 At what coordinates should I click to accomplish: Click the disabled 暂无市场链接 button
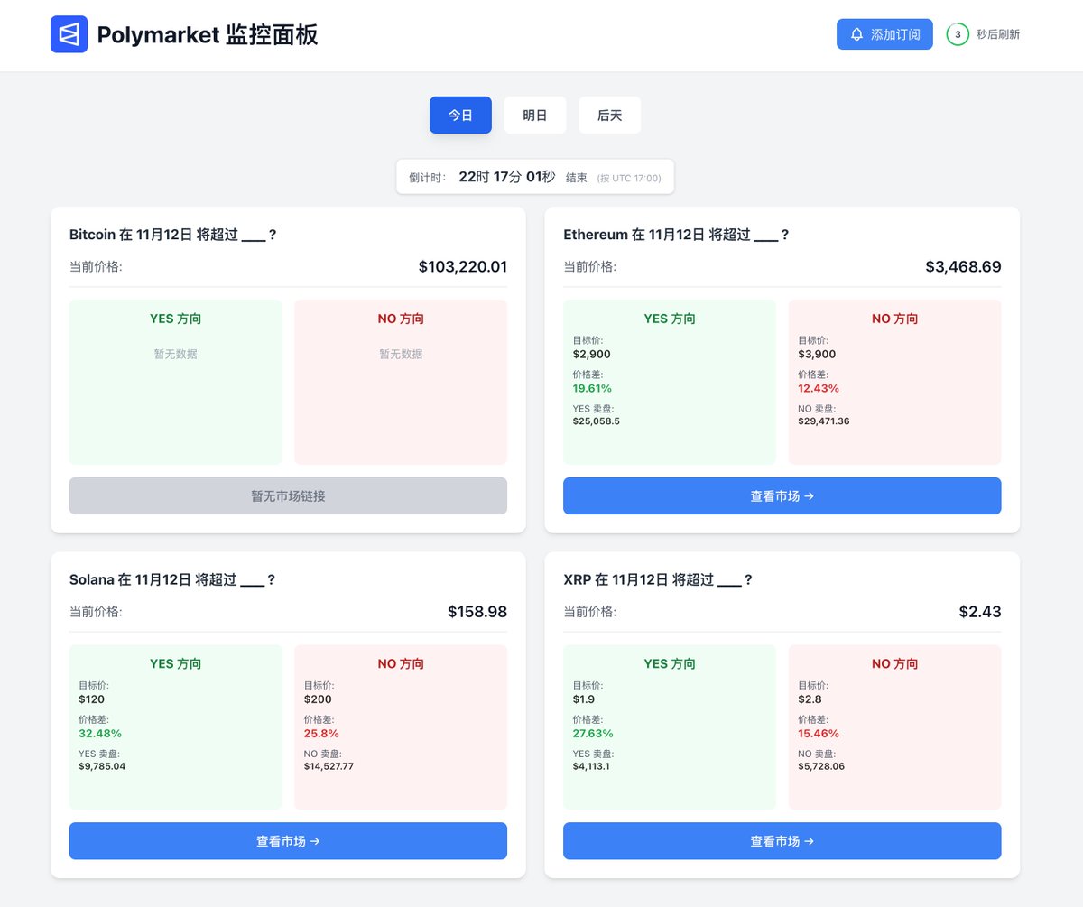(288, 496)
